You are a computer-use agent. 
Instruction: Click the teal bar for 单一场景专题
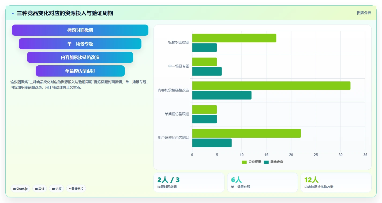click(x=207, y=71)
